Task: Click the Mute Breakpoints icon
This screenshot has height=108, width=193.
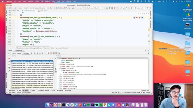Action: click(9, 64)
